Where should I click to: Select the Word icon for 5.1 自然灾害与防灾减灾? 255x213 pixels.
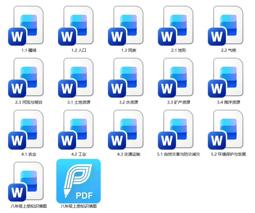[175, 130]
